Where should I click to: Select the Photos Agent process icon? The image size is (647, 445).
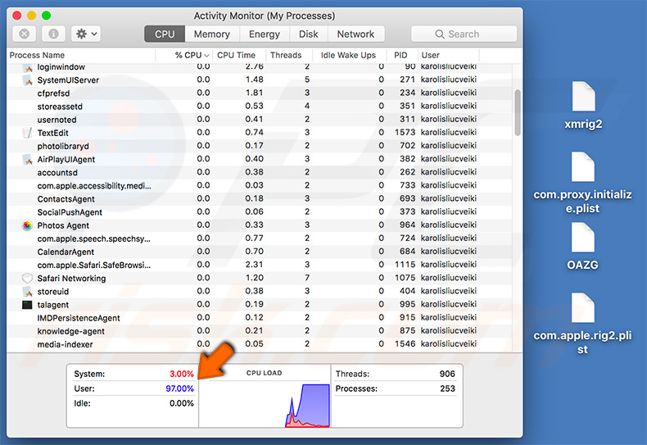pyautogui.click(x=27, y=225)
